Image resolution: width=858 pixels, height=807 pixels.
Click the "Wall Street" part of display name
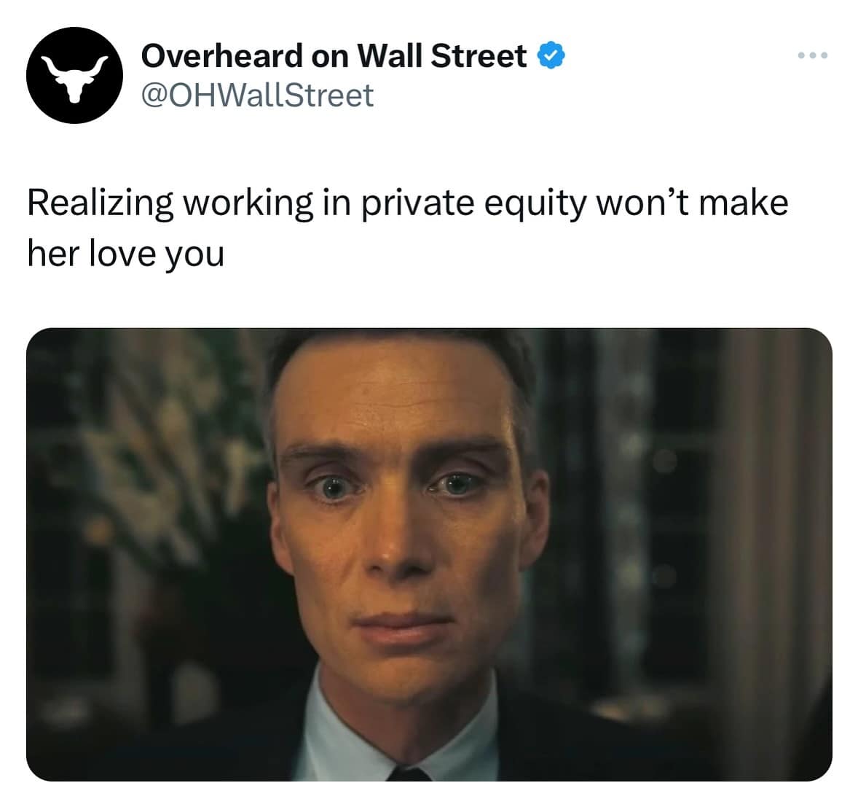[x=442, y=56]
